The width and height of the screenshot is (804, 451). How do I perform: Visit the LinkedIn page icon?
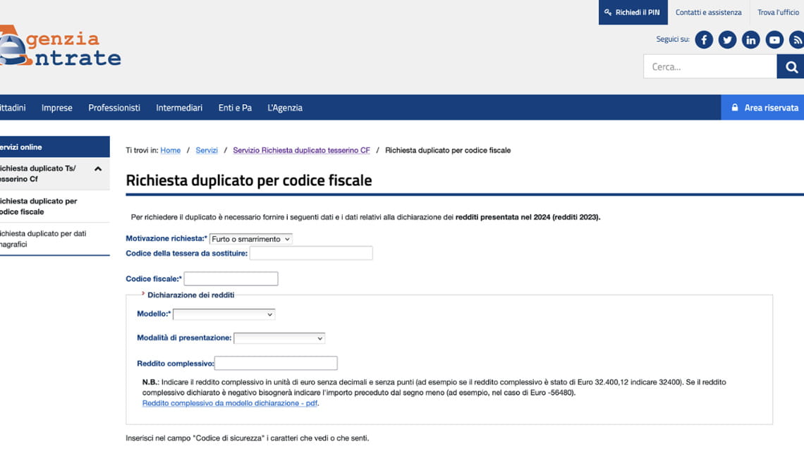pos(750,39)
